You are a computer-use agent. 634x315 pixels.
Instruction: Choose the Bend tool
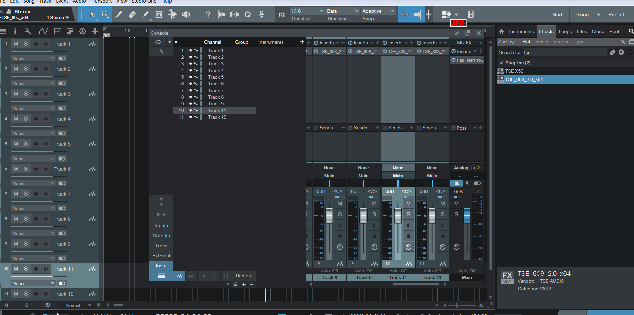click(172, 14)
